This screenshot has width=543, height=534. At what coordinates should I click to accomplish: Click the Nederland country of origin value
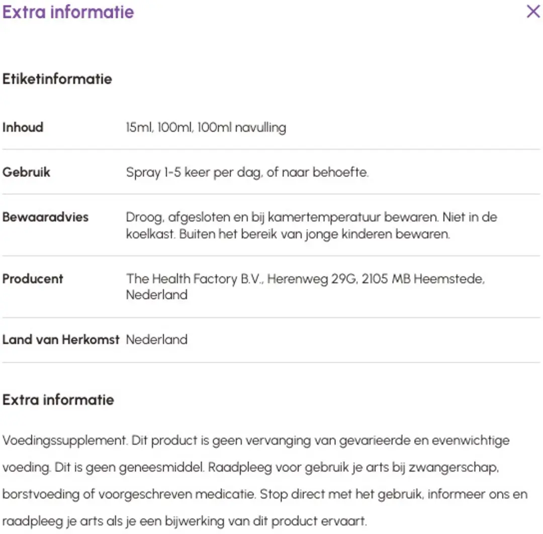[157, 339]
